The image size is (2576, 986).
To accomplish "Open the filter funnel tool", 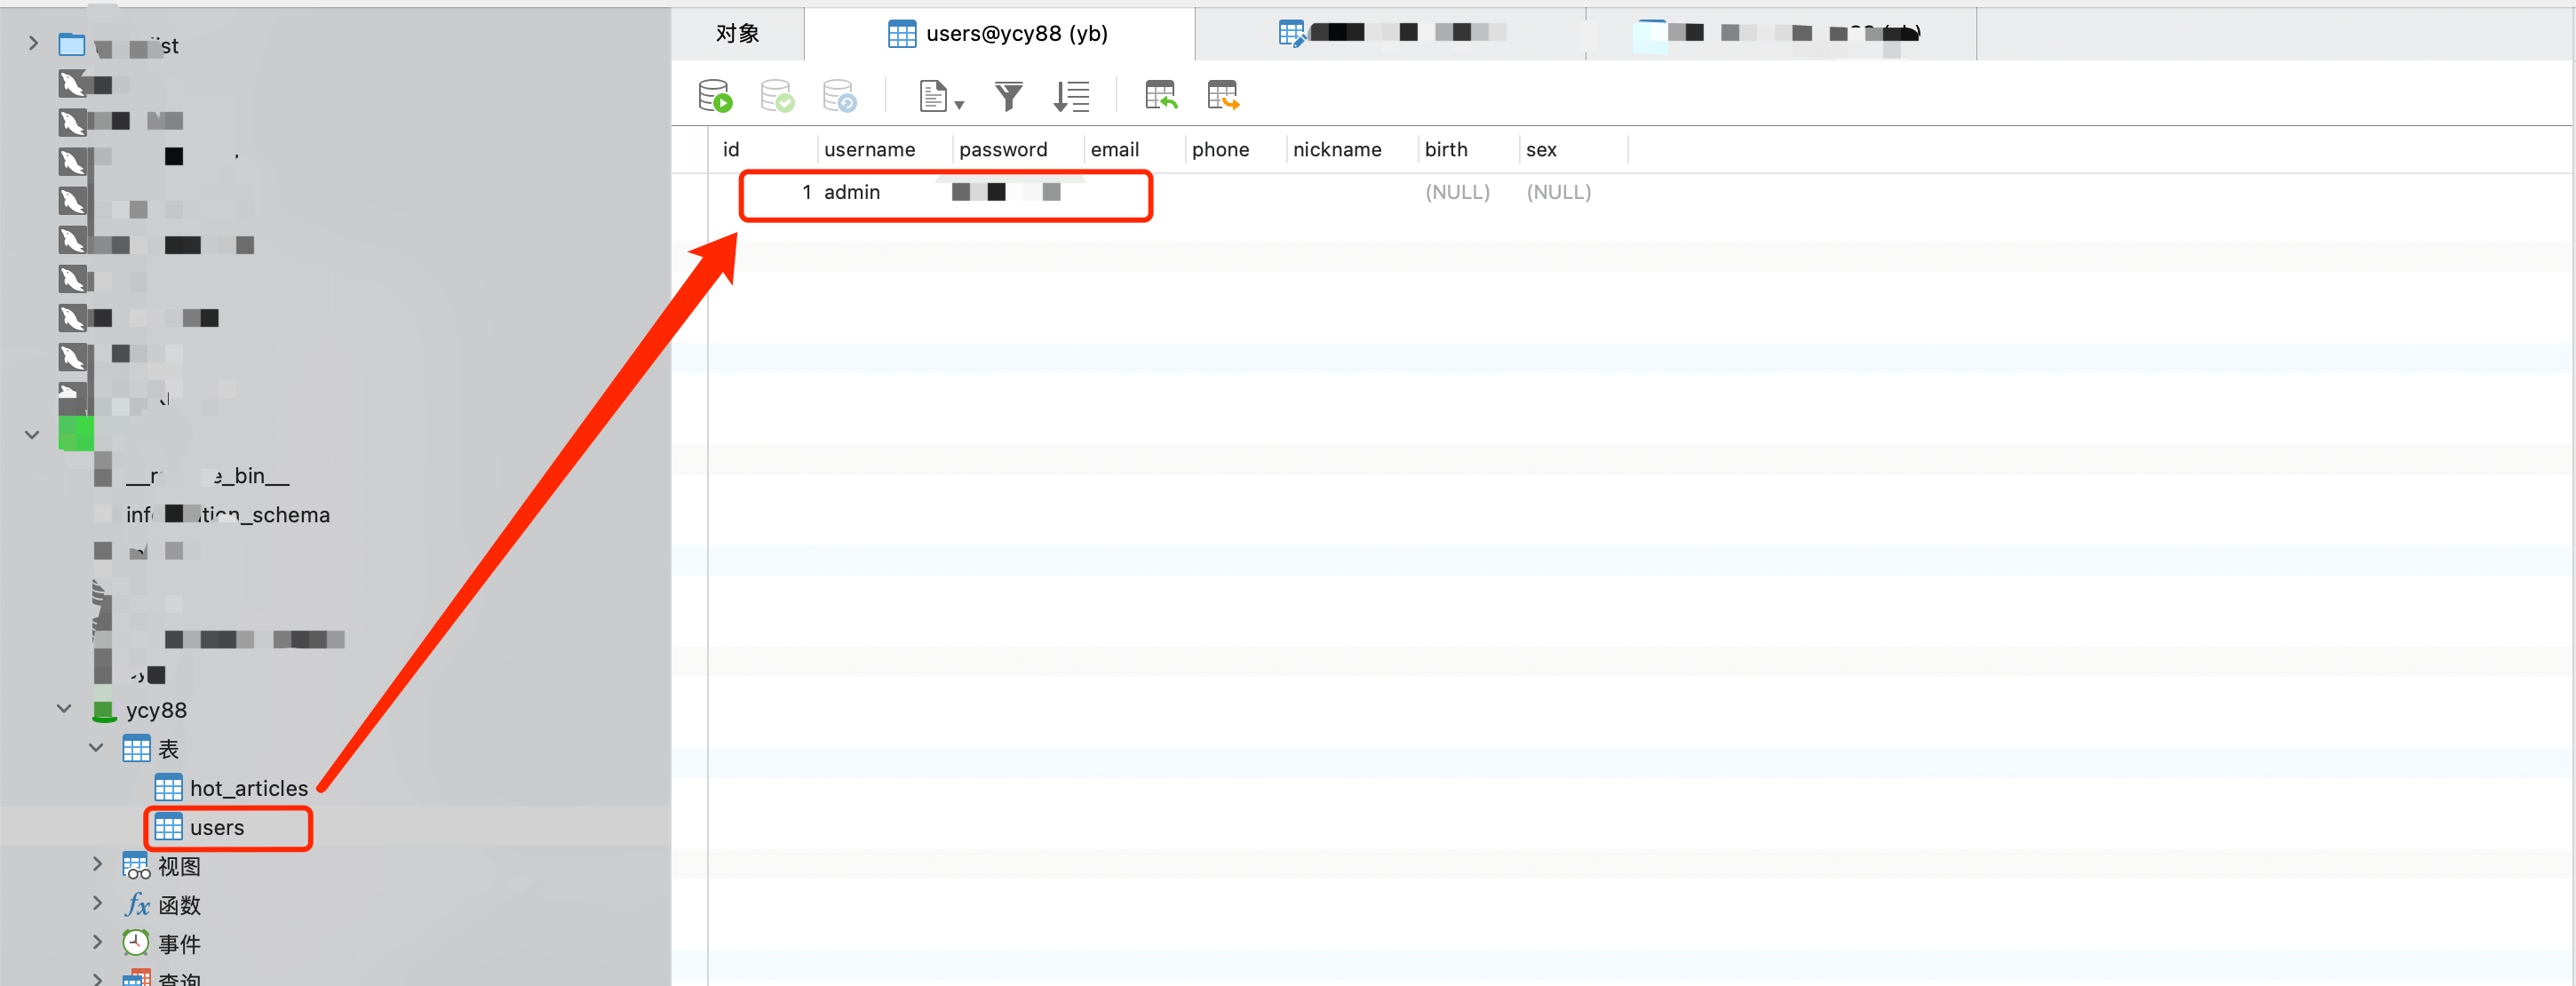I will click(1008, 96).
